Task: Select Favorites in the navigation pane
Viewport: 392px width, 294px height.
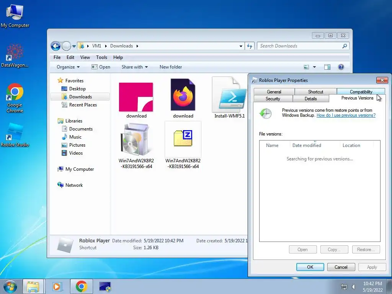Action: point(74,80)
